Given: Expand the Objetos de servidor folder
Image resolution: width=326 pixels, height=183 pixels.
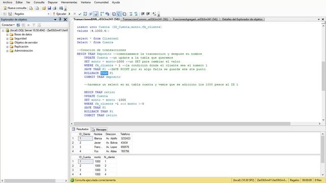Looking at the screenshot, I should coord(7,43).
